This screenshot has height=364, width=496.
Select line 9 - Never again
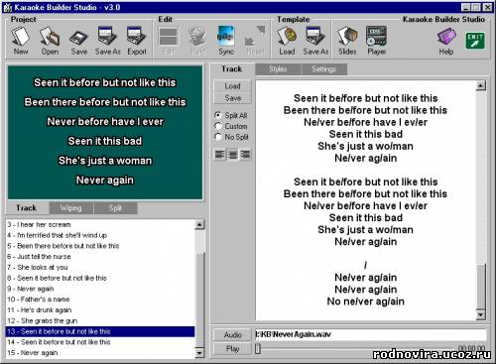click(100, 289)
